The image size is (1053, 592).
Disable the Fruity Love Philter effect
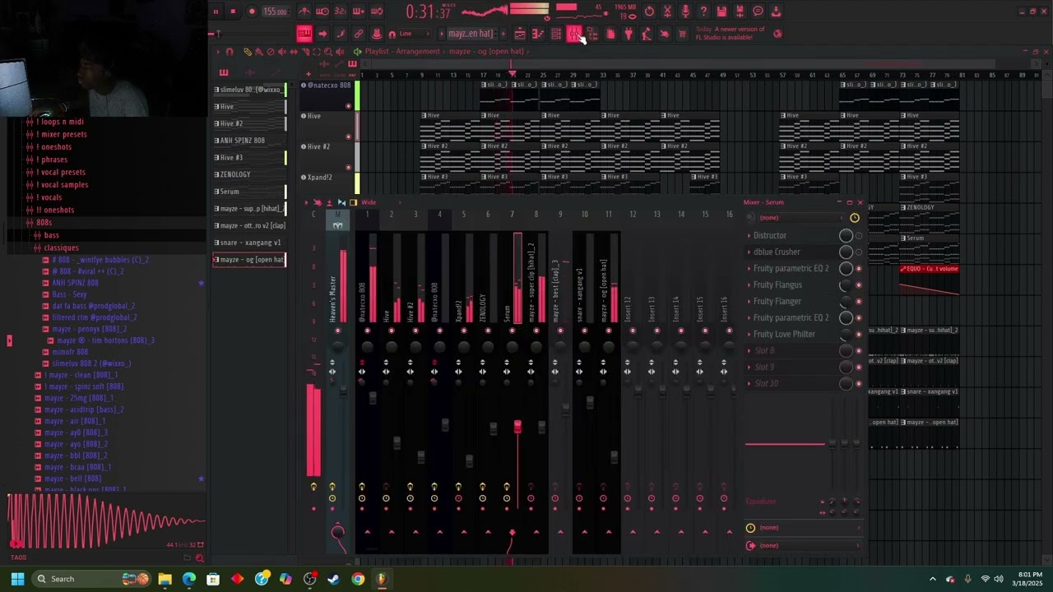point(859,335)
